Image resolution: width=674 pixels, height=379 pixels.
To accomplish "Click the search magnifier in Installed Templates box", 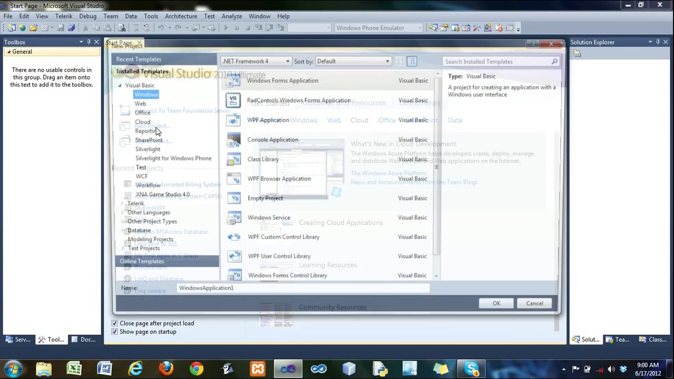I will [x=554, y=62].
